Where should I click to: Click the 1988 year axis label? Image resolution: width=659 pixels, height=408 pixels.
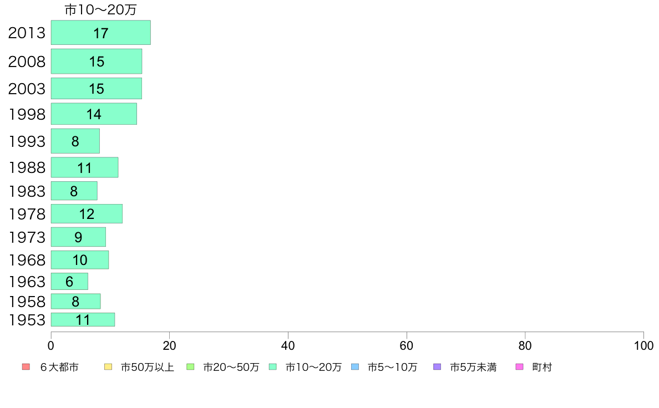(27, 167)
